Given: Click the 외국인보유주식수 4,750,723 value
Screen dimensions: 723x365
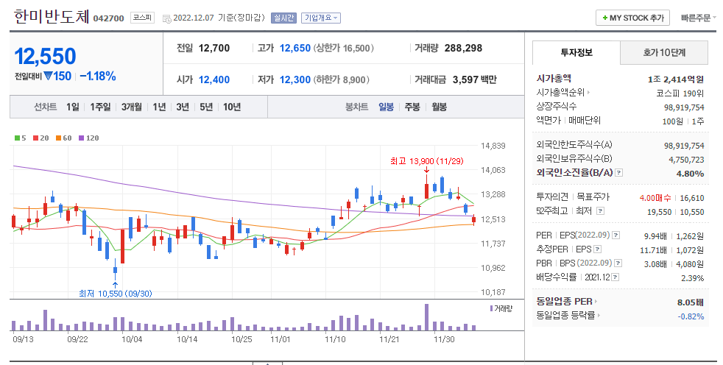Looking at the screenshot, I should 687,160.
